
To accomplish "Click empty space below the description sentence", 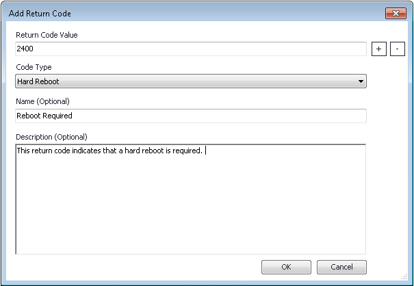I will point(190,212).
